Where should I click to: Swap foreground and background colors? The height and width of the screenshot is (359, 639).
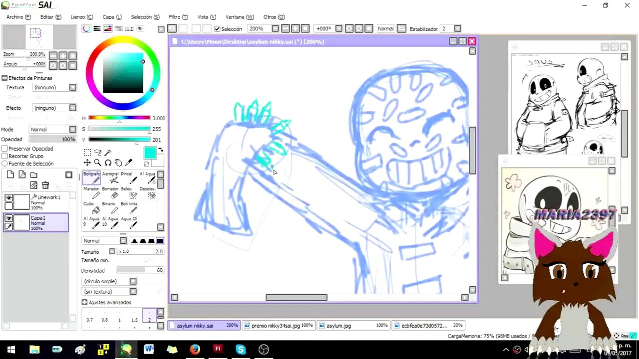pos(161,150)
